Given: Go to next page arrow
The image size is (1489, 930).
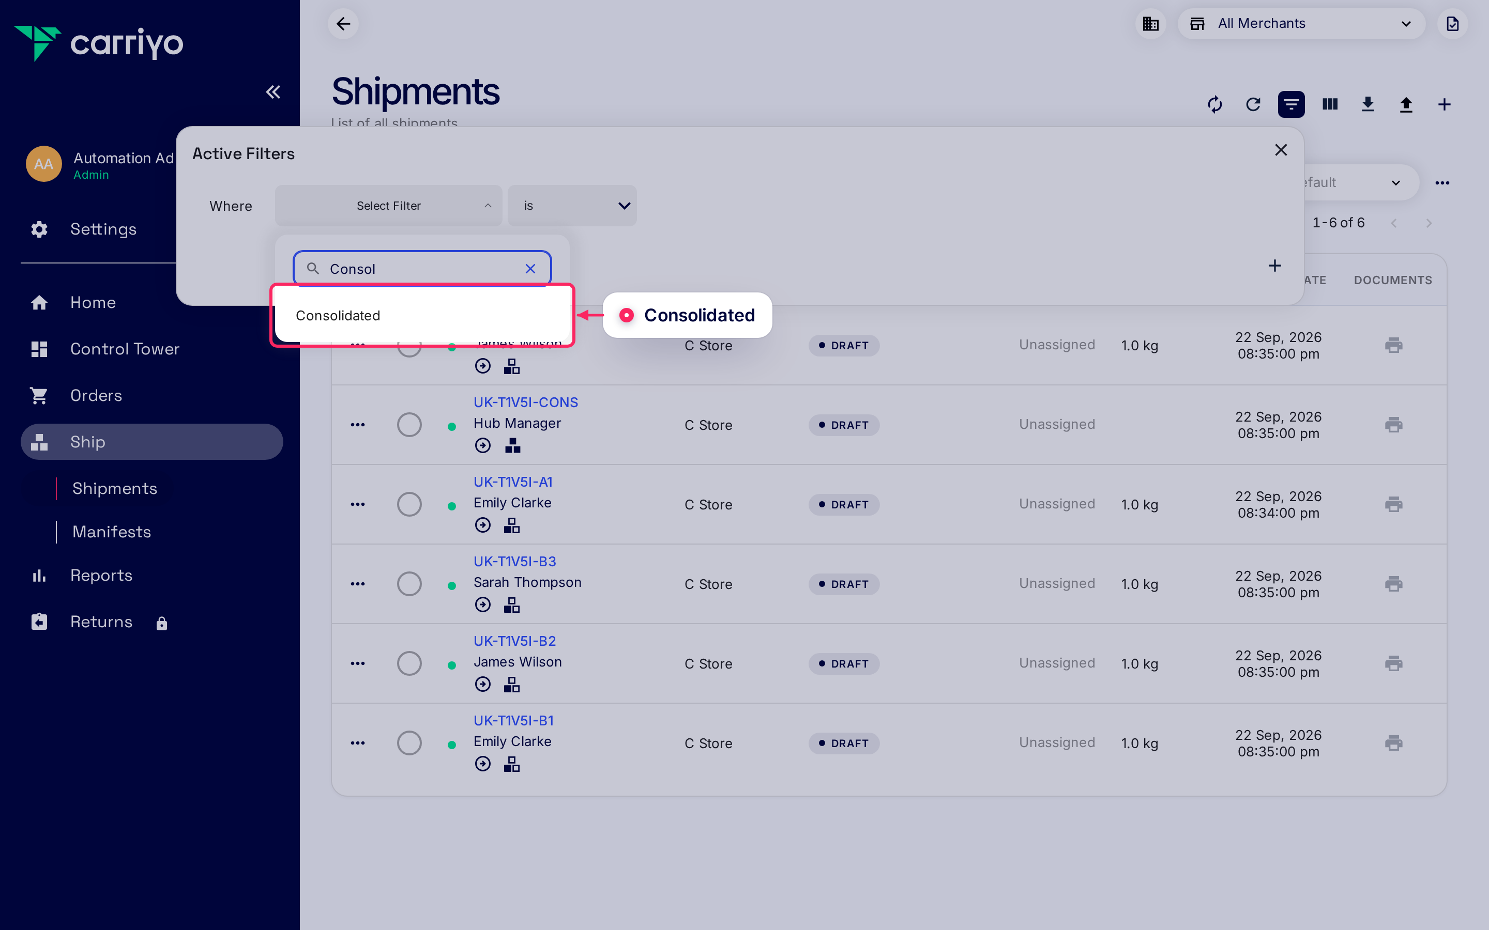Looking at the screenshot, I should click(x=1429, y=223).
